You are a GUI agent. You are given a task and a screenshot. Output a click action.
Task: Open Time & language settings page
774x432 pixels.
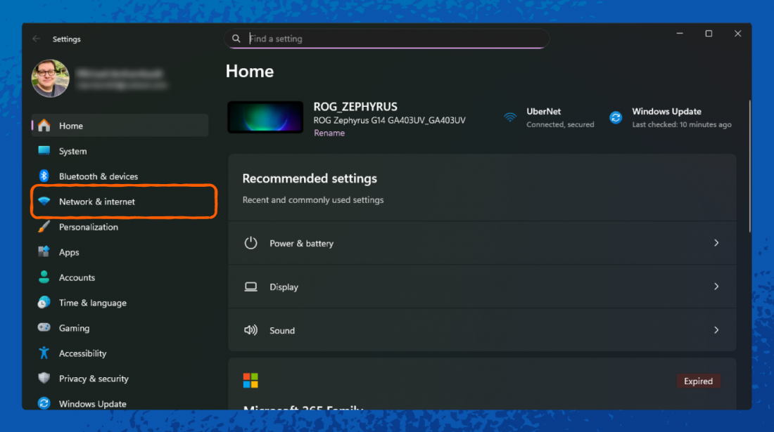[92, 303]
